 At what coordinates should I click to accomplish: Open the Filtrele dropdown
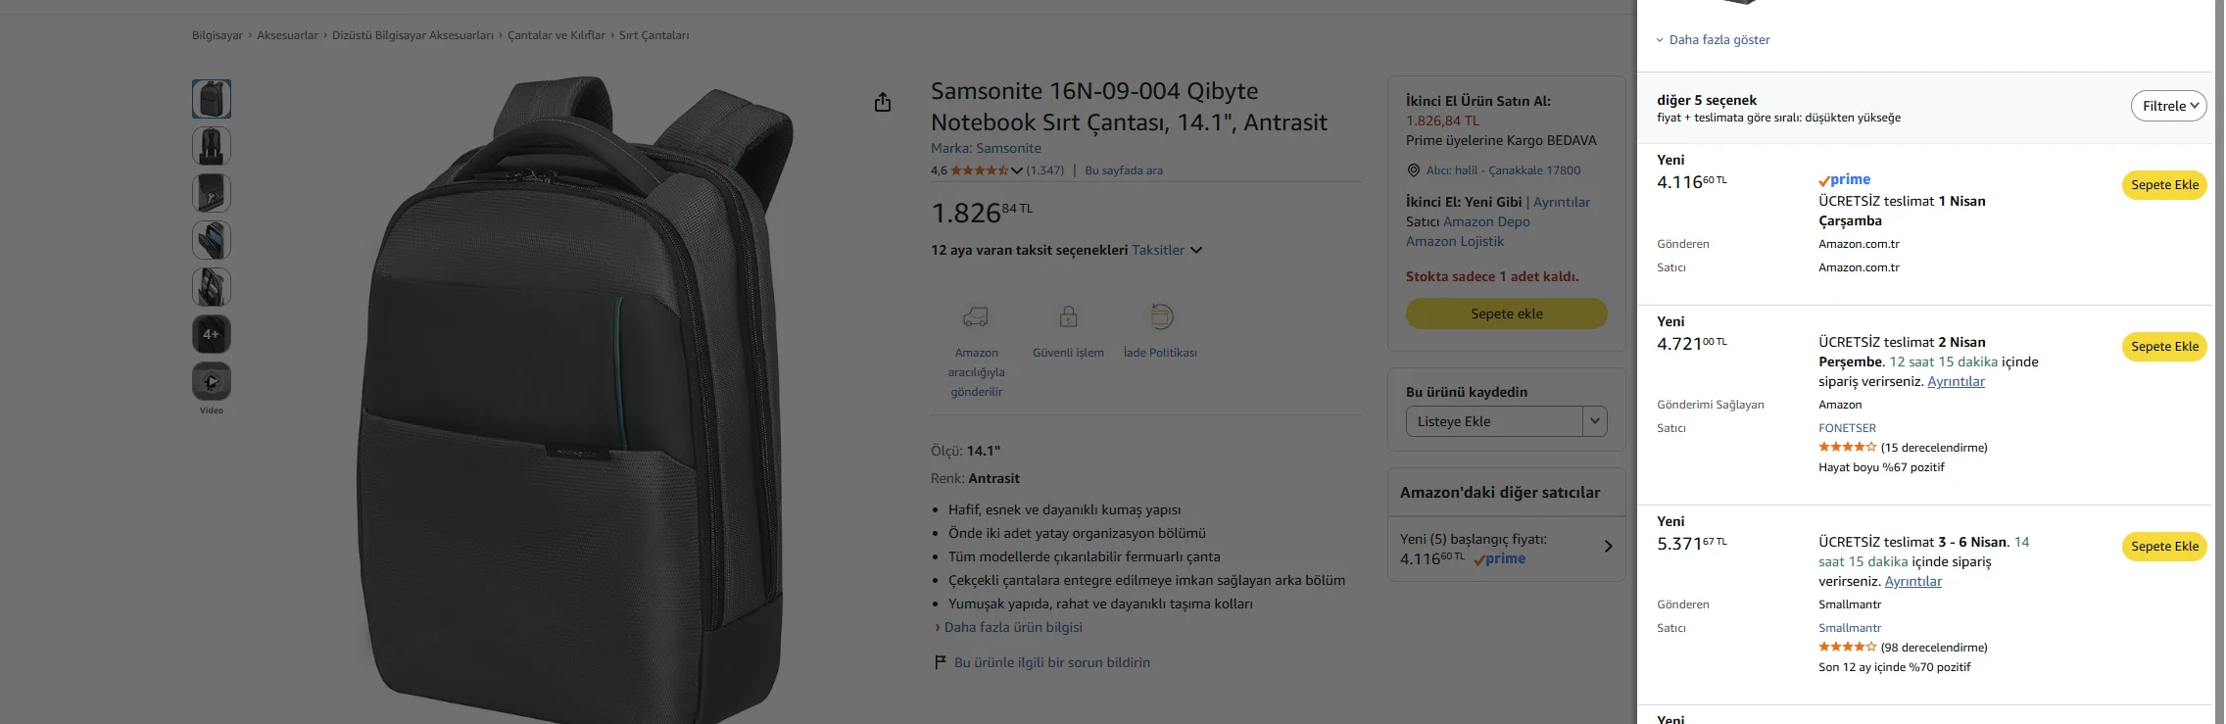point(2168,106)
